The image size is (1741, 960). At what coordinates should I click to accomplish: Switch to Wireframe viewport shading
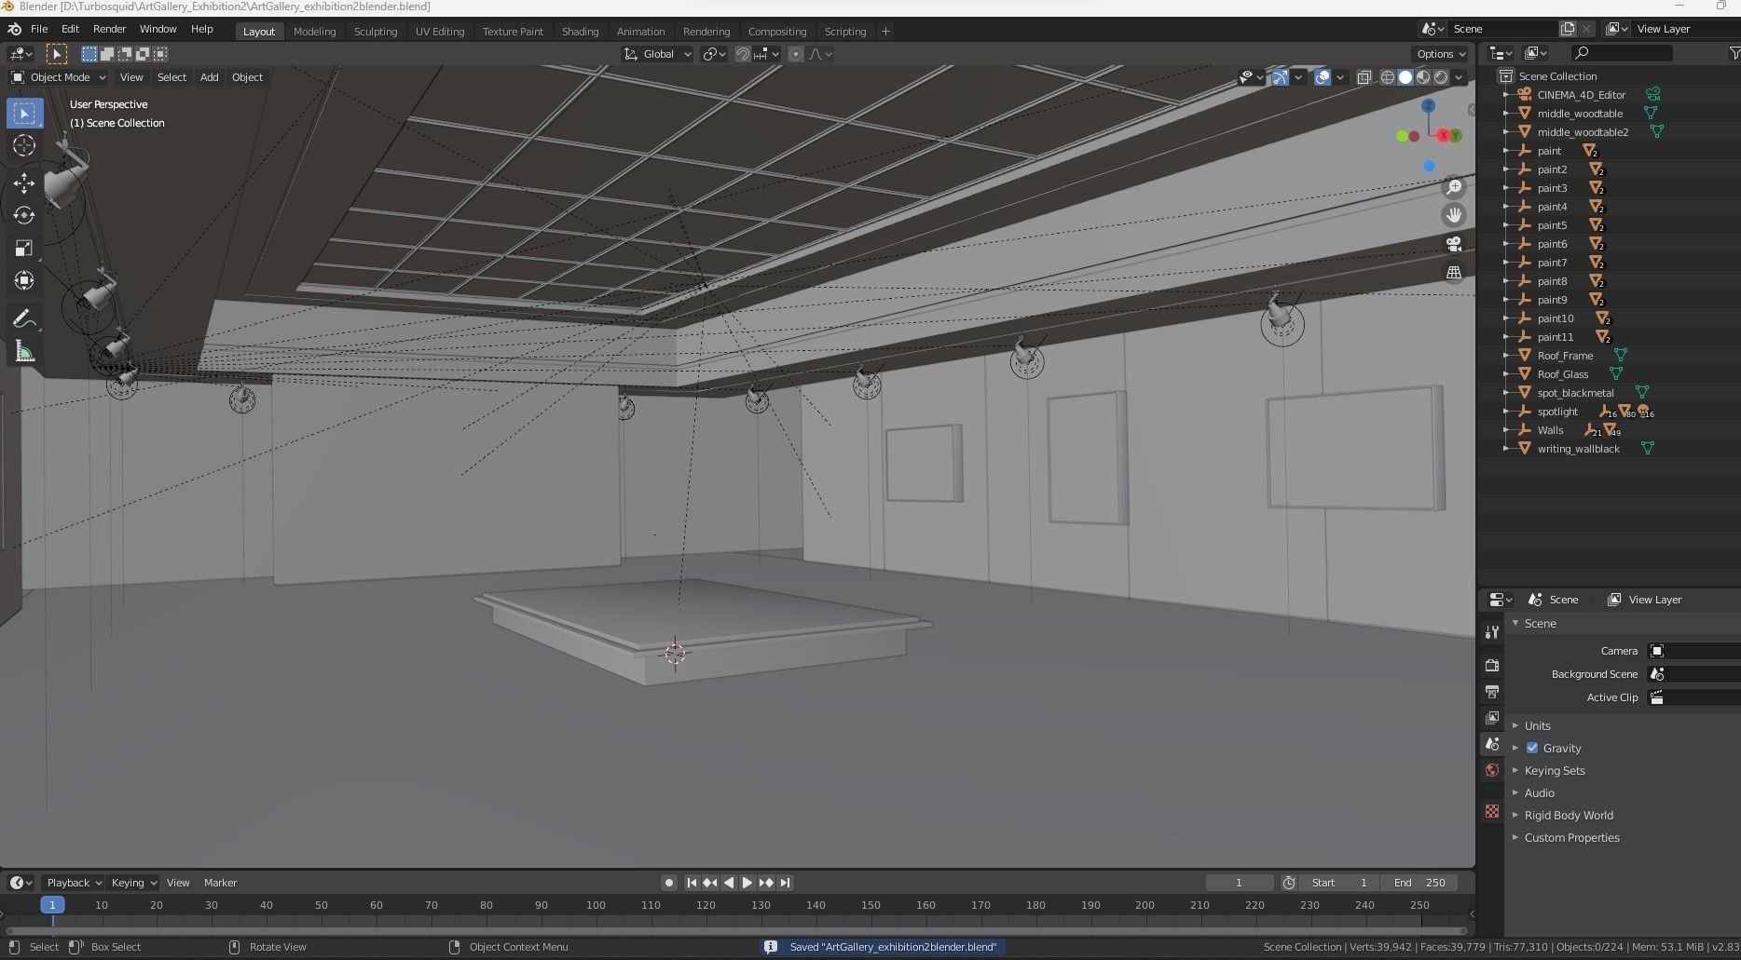click(1388, 77)
